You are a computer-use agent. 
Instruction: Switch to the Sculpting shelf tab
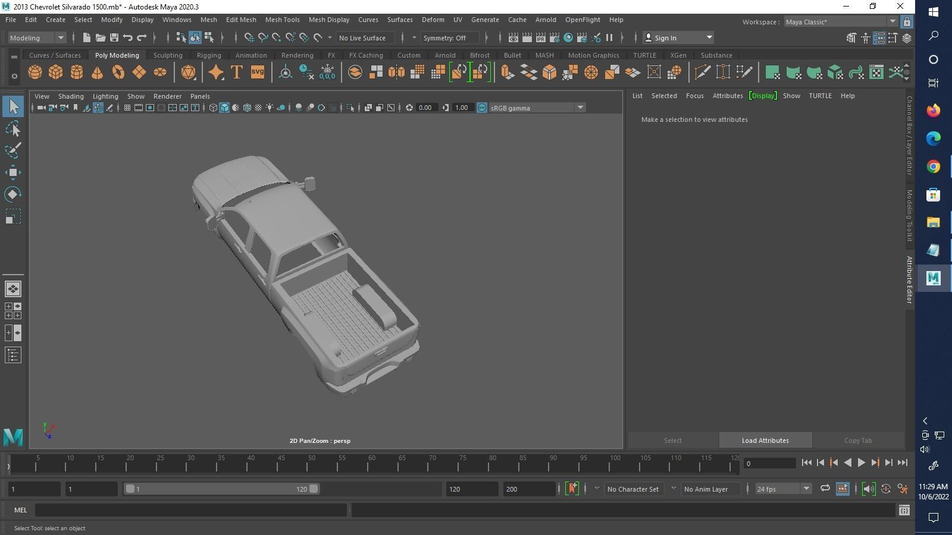tap(168, 55)
